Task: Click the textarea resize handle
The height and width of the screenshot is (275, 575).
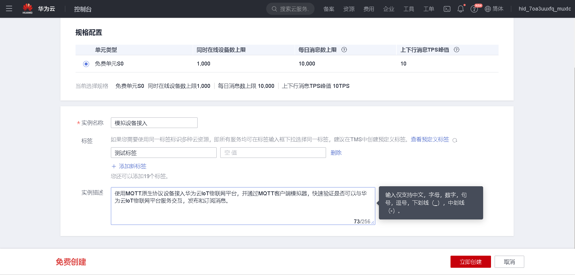Action: 373,222
